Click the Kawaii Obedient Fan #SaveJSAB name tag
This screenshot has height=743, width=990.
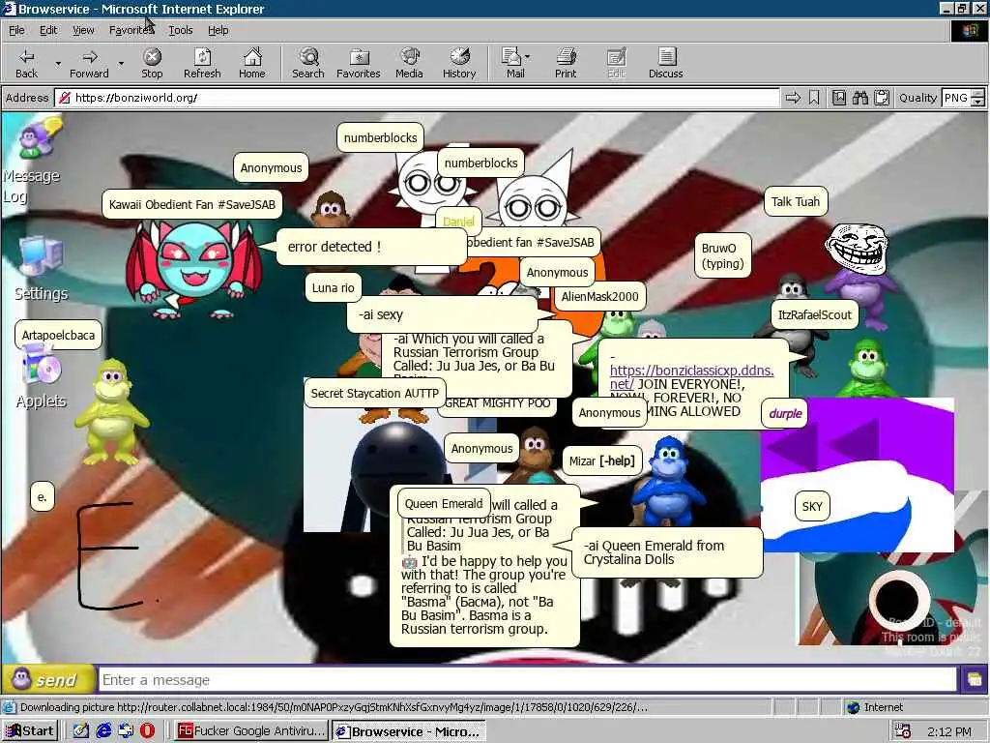tap(192, 205)
